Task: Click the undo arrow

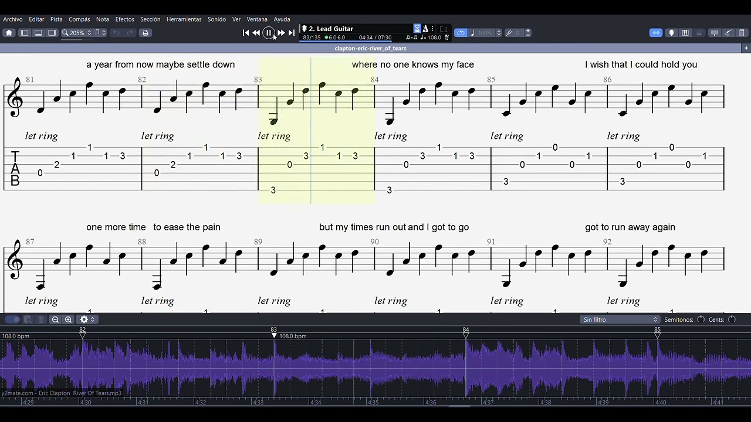Action: pos(116,33)
